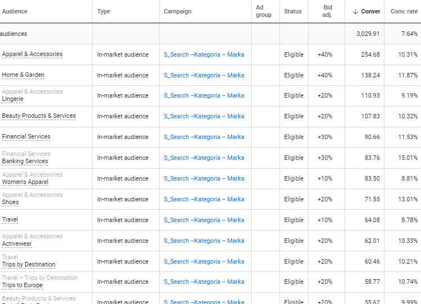The image size is (421, 304).
Task: Open campaign link in the Activewear row
Action: [x=204, y=241]
